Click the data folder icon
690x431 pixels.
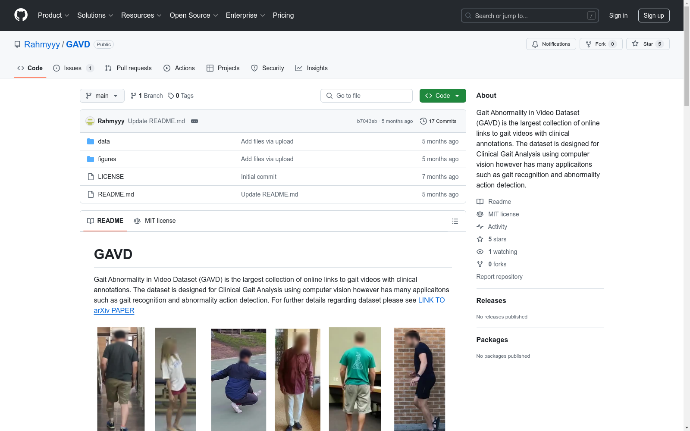(91, 141)
